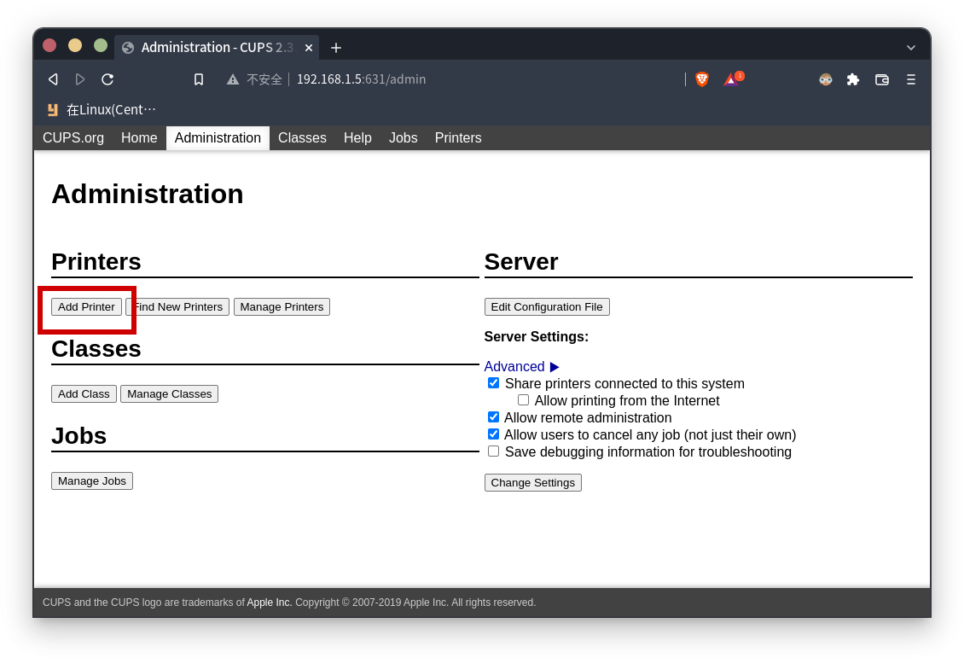
Task: Click the not-secure warning icon
Action: (233, 79)
